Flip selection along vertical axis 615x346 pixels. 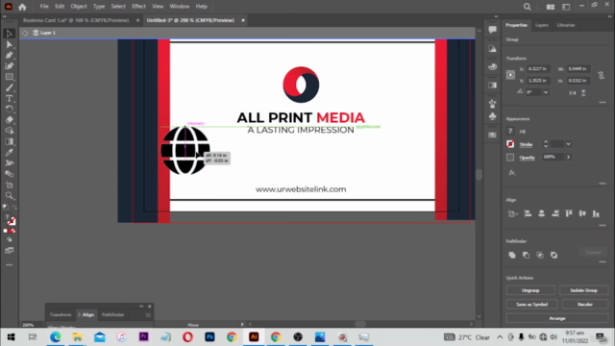click(583, 93)
